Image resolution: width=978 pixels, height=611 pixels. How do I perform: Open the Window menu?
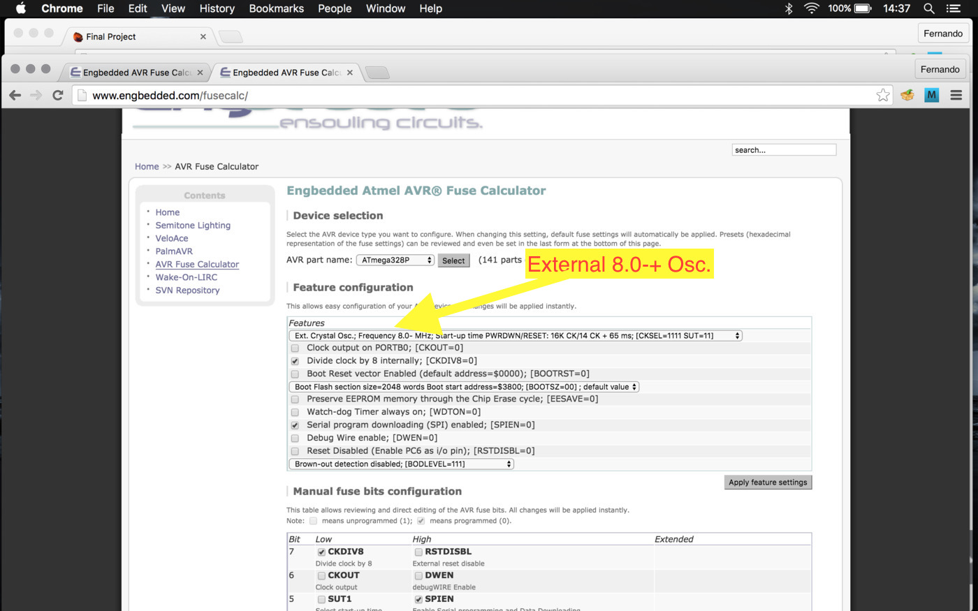click(386, 8)
